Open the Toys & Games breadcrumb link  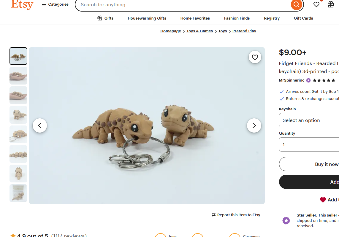click(199, 31)
